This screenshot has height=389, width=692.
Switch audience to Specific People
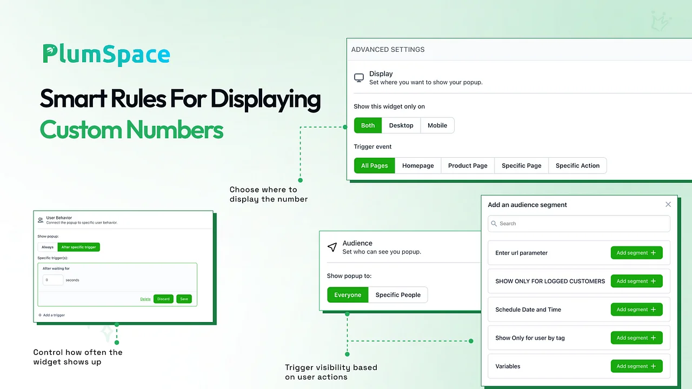click(x=398, y=295)
